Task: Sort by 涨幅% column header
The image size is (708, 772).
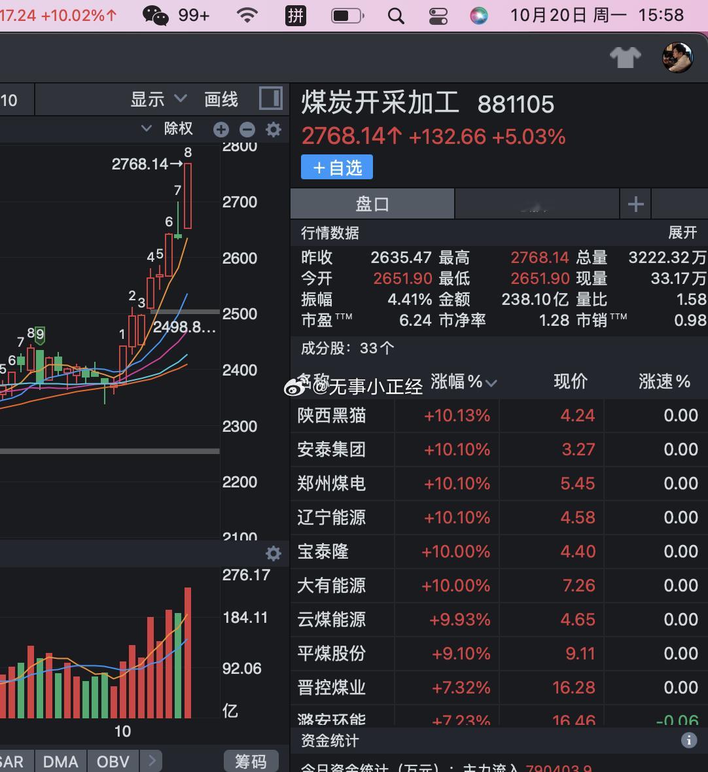Action: pyautogui.click(x=463, y=382)
